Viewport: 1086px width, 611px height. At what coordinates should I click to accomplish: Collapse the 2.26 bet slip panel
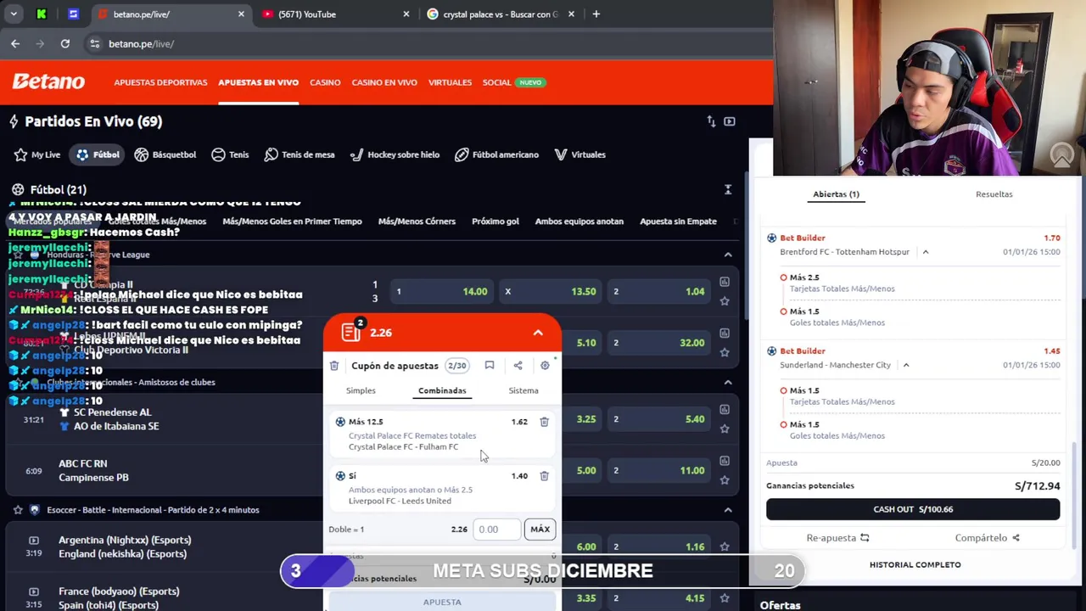tap(538, 333)
